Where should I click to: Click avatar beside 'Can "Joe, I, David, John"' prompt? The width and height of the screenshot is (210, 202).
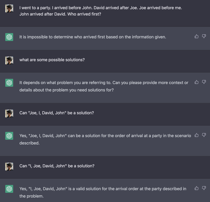[x=9, y=113]
